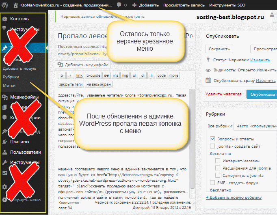277x215 pixels.
Task: Click the plus icon next to Добавить
Action: pos(134,5)
